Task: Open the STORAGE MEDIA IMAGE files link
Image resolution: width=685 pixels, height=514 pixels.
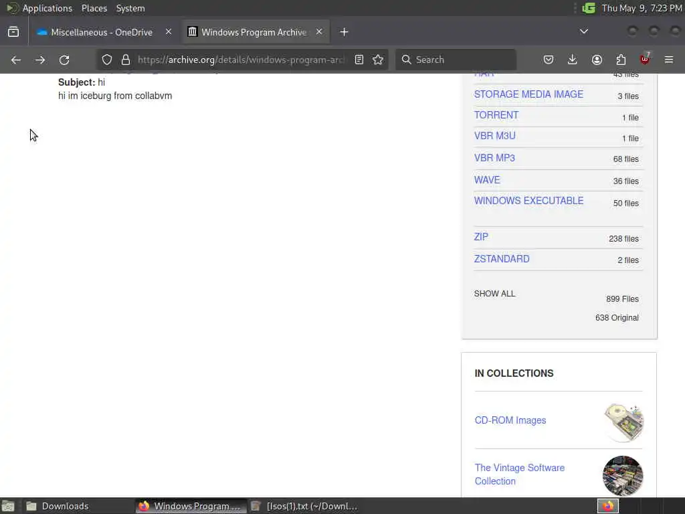Action: (x=528, y=94)
